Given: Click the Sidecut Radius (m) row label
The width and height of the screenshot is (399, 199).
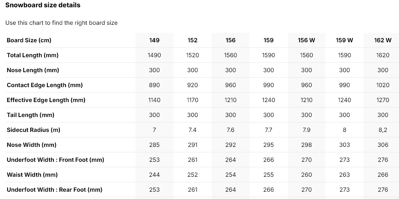Looking at the screenshot, I should (x=34, y=130).
